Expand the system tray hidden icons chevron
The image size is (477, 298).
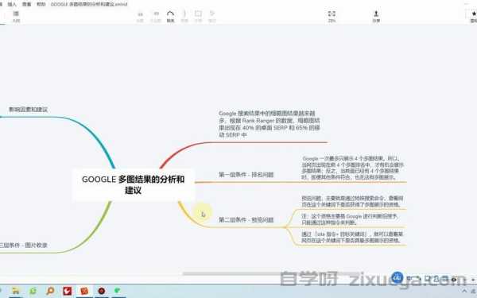click(464, 291)
